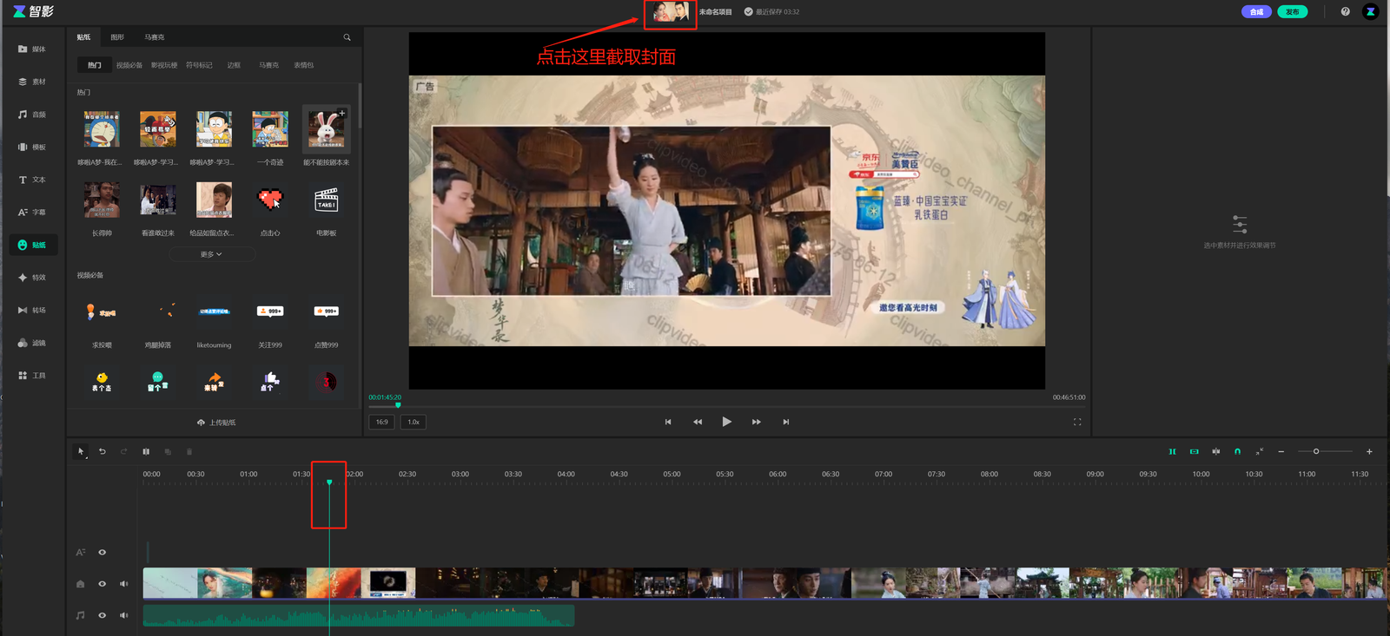This screenshot has height=636, width=1390.
Task: Click the 发布 publish button
Action: (1293, 11)
